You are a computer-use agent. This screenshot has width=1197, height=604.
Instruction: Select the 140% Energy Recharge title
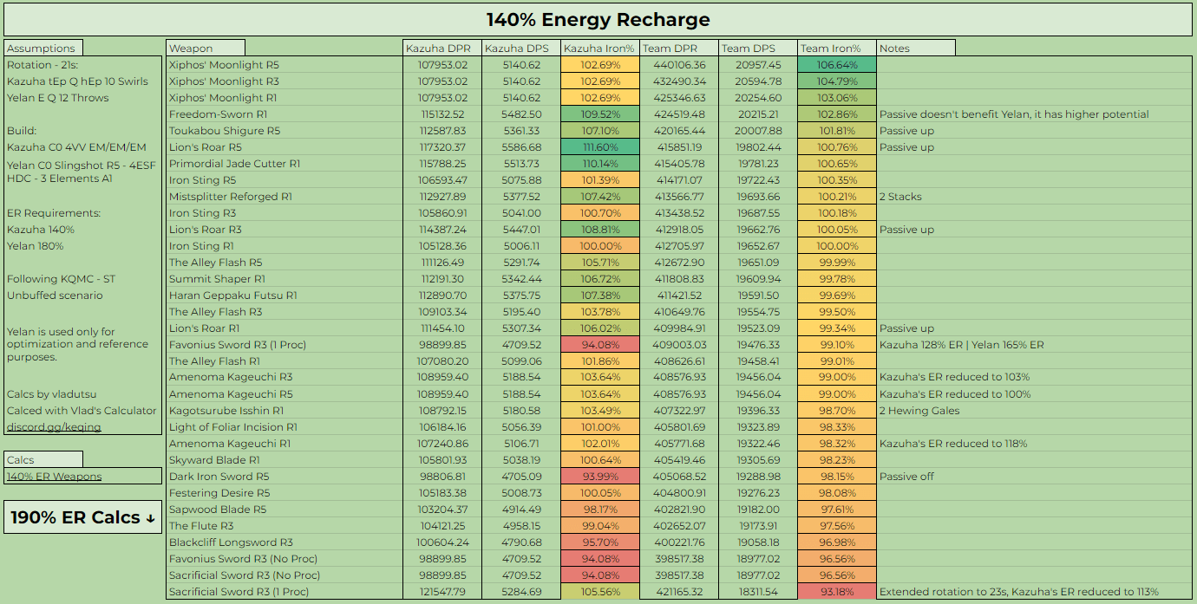tap(598, 20)
